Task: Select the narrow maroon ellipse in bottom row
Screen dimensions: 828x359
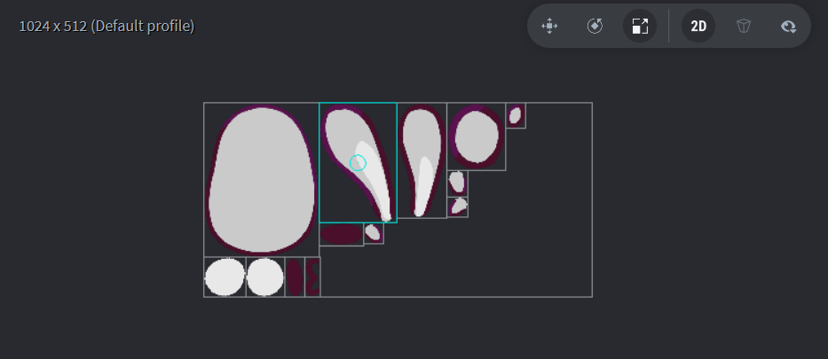Action: click(295, 277)
